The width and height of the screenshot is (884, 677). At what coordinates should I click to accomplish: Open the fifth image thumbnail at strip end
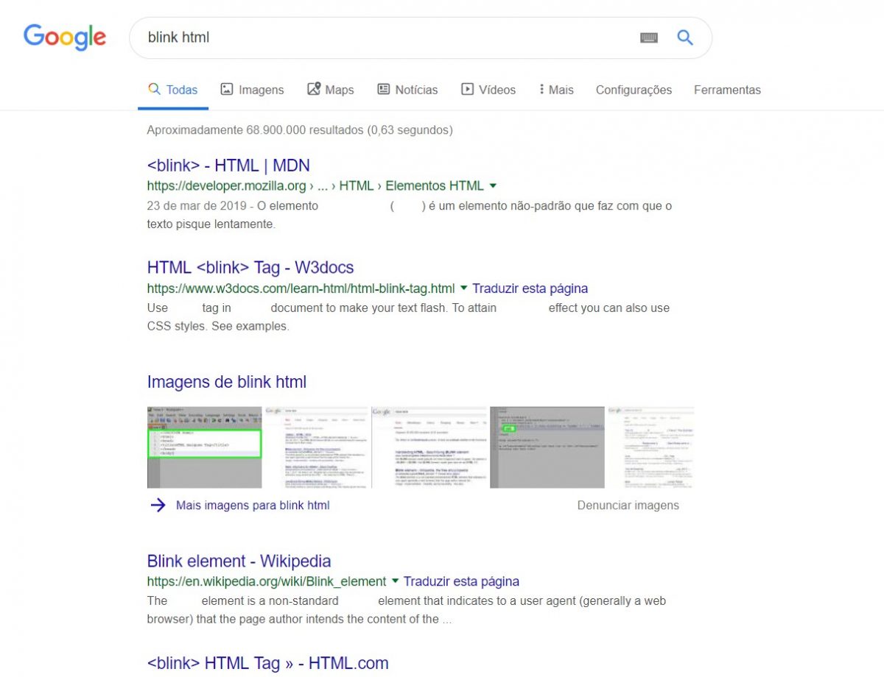pyautogui.click(x=650, y=447)
